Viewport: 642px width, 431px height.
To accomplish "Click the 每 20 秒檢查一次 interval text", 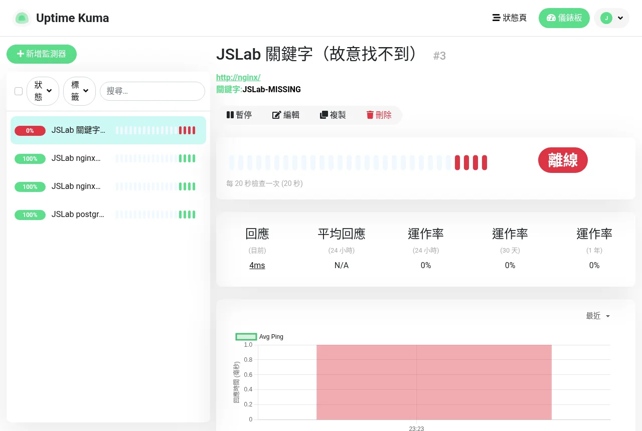I will click(264, 183).
